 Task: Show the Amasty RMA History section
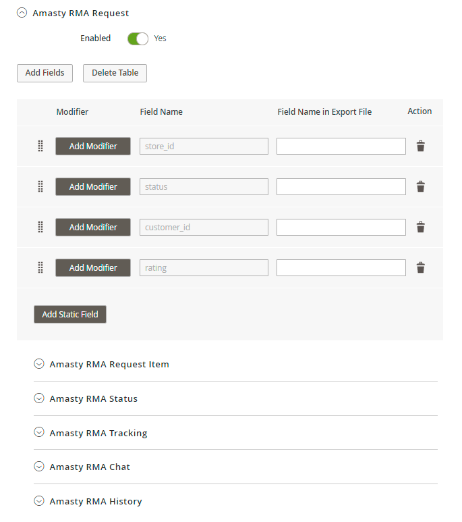tap(39, 501)
